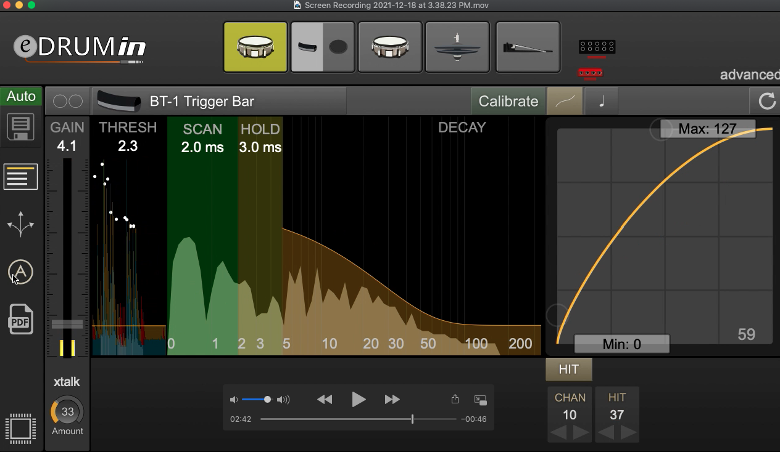Click the Calibrate button

pos(508,102)
